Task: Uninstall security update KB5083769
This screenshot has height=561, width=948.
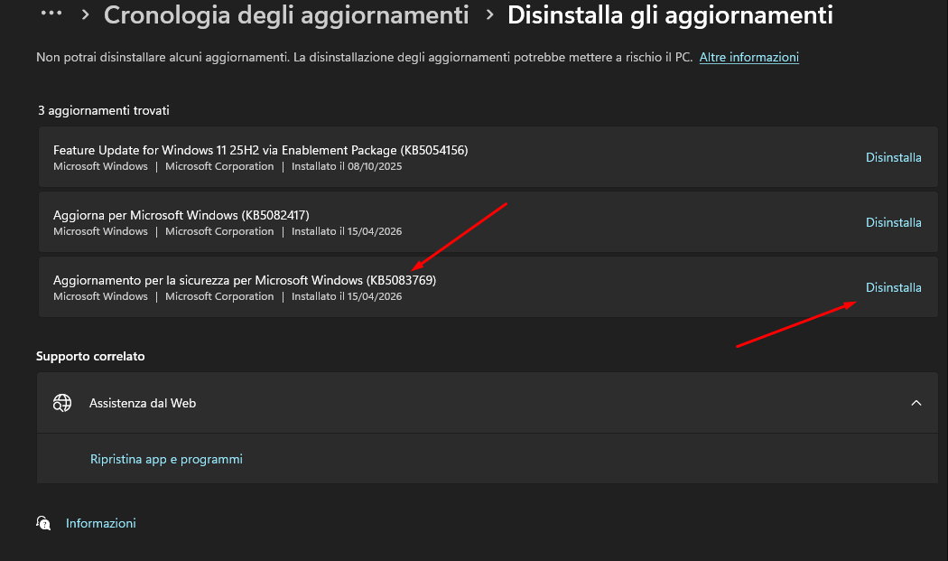Action: (893, 287)
